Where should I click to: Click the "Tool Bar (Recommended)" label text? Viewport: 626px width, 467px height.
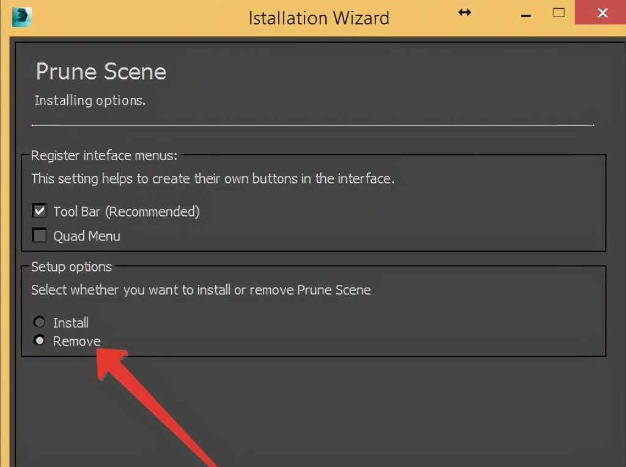126,211
